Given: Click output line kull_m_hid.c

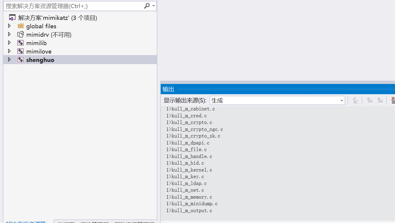Looking at the screenshot, I should (x=185, y=163).
